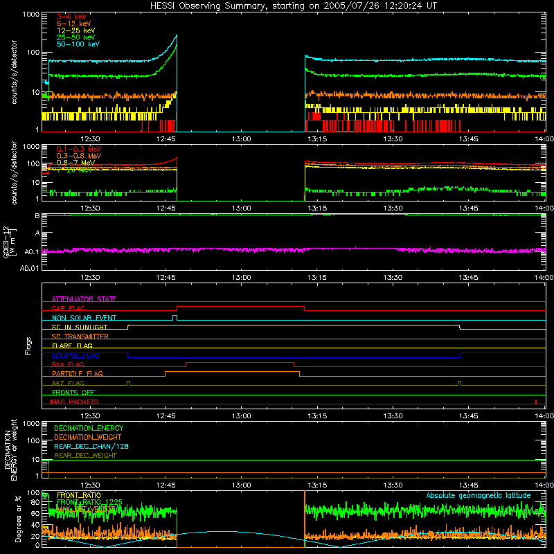This screenshot has width=554, height=554.
Task: Select the green FRONTS_OFF label
Action: (73, 392)
